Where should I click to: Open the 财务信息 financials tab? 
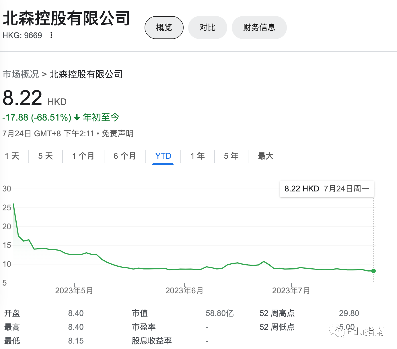click(x=259, y=28)
